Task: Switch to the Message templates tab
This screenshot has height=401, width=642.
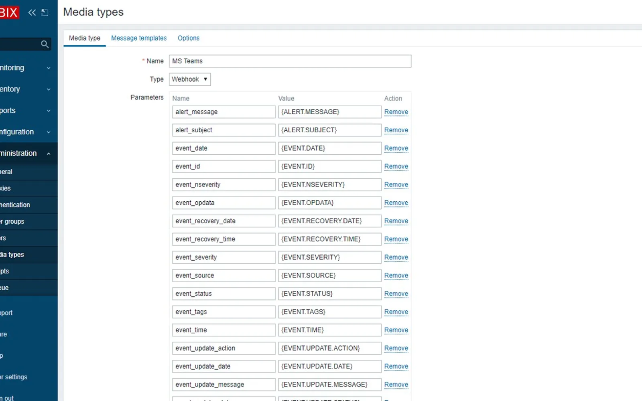Action: pyautogui.click(x=139, y=38)
